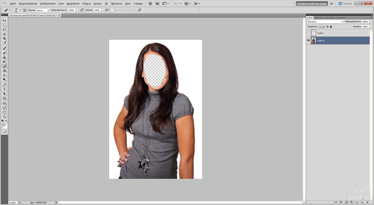Toggle lock all for layer
This screenshot has width=374, height=205.
click(x=331, y=27)
